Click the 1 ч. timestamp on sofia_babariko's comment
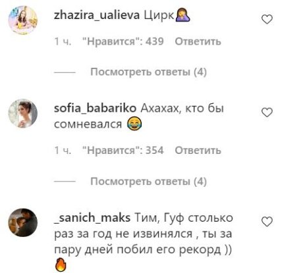The height and width of the screenshot is (273, 282). point(63,151)
